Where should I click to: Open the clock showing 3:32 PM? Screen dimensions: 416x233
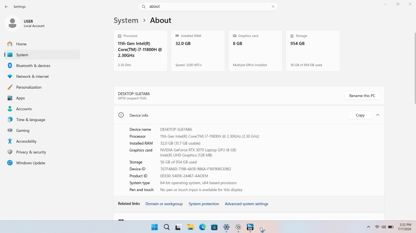point(405,227)
